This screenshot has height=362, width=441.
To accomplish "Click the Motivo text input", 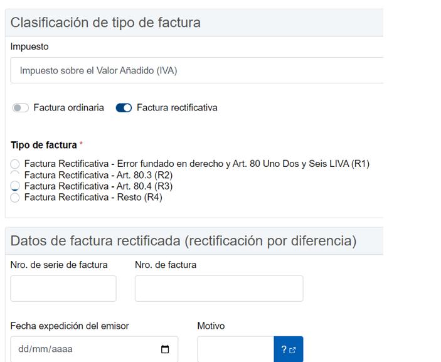I will [x=235, y=349].
